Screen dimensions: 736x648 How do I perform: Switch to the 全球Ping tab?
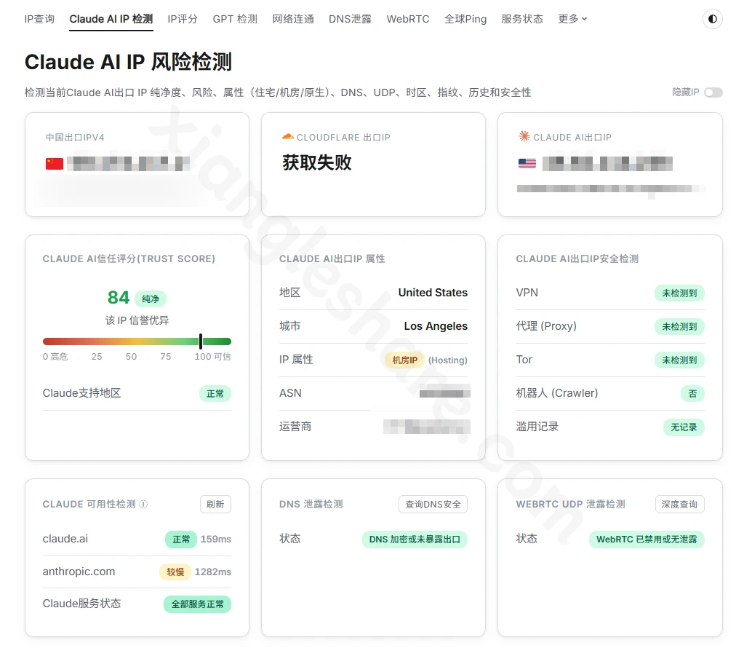click(465, 19)
